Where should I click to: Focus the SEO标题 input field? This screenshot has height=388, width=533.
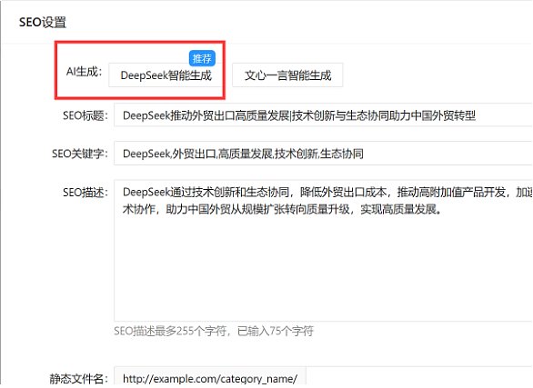point(323,115)
